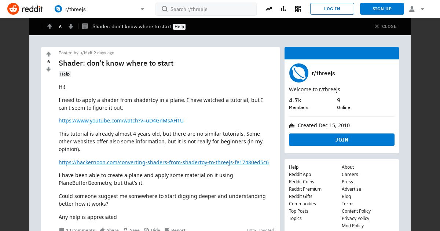Close the post overlay
This screenshot has width=440, height=231.
point(385,26)
